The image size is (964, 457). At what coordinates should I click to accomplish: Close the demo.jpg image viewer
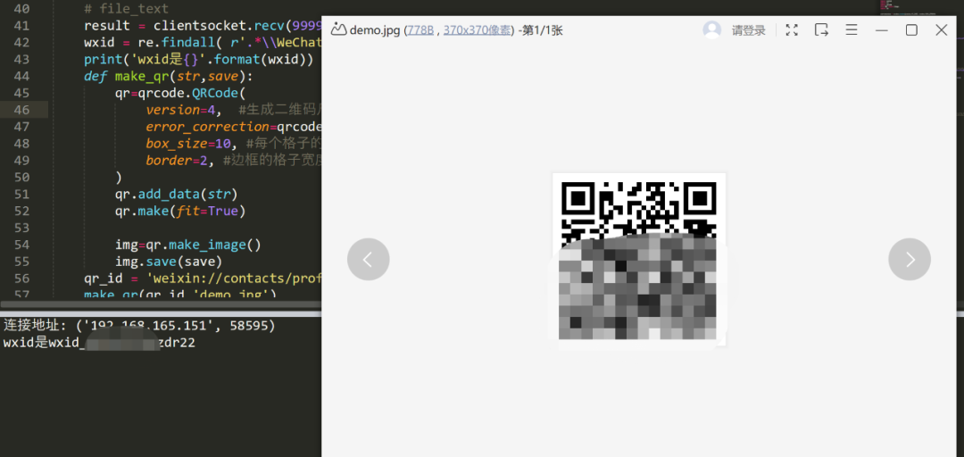tap(942, 30)
